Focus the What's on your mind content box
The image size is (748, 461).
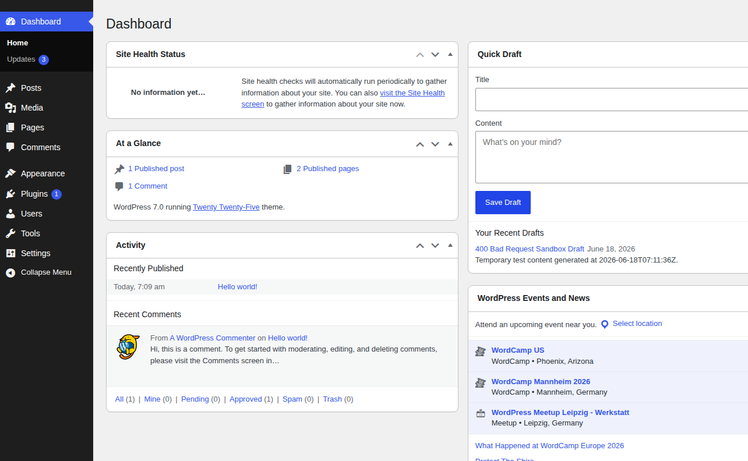612,157
